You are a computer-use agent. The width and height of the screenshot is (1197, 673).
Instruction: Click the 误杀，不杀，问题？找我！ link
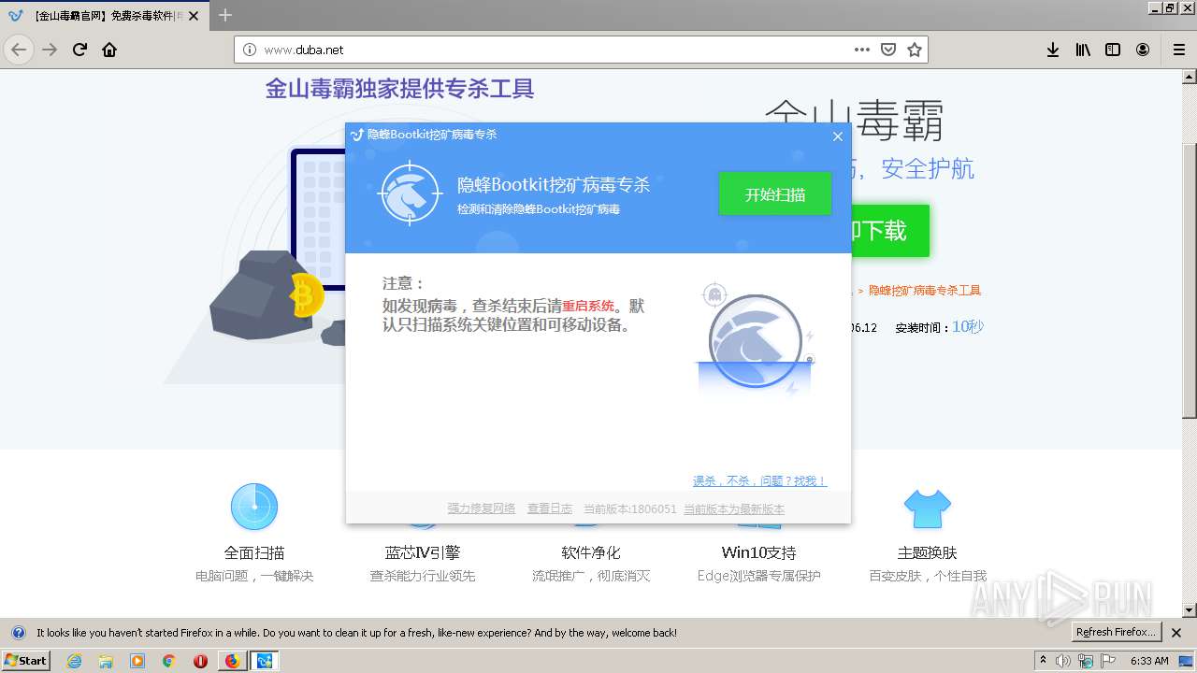tap(759, 480)
